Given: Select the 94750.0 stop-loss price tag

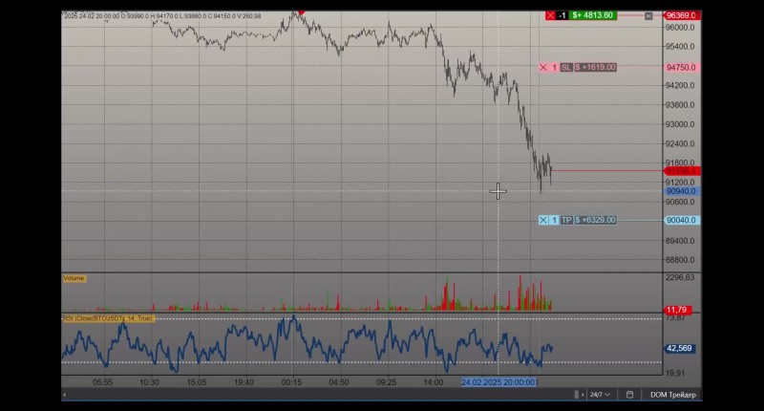Looking at the screenshot, I should 681,67.
